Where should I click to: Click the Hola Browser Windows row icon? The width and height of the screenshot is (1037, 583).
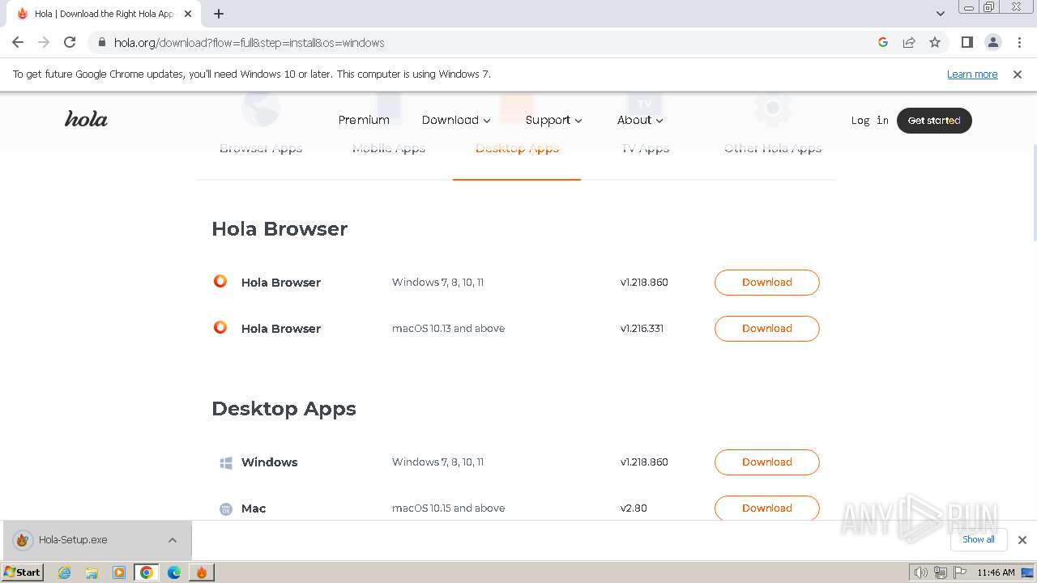tap(220, 282)
